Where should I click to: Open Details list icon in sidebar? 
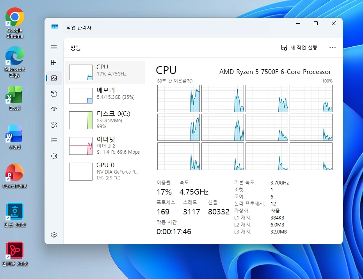coord(54,140)
